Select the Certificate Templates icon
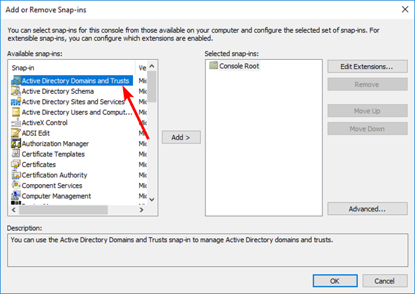Image resolution: width=415 pixels, height=294 pixels. (x=15, y=154)
